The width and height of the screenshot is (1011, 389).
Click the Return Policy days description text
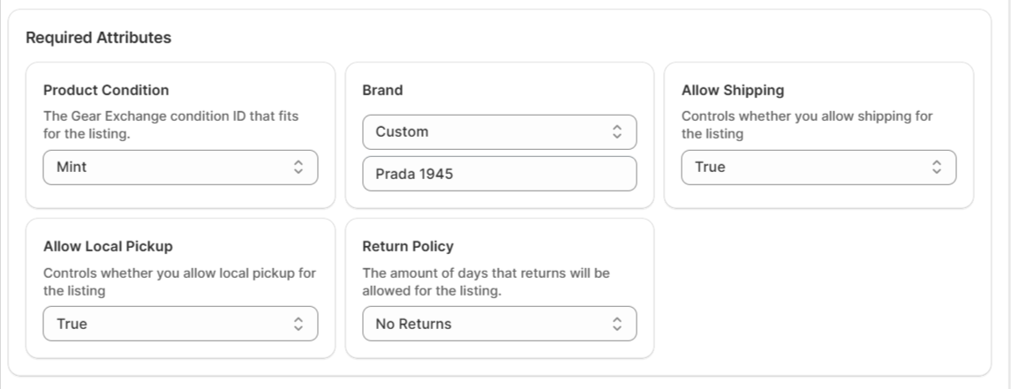(x=487, y=282)
